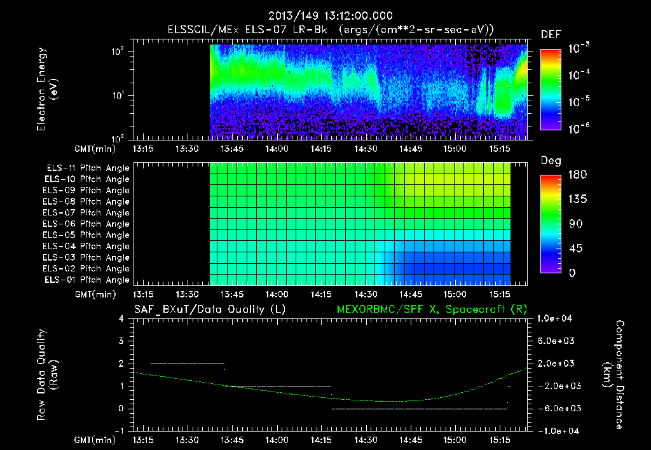This screenshot has height=450, width=651.
Task: Click the data quality line at level 1
Action: coord(278,386)
